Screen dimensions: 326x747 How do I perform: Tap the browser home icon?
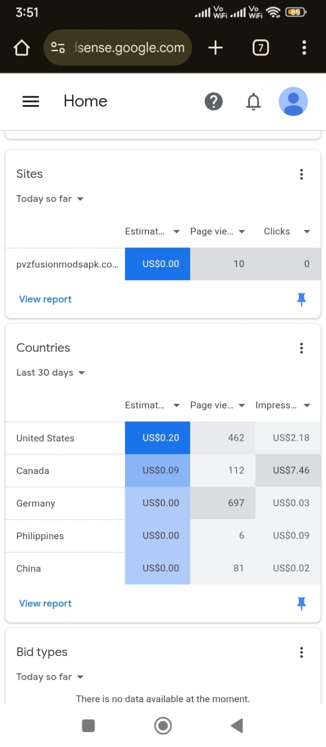[x=21, y=48]
